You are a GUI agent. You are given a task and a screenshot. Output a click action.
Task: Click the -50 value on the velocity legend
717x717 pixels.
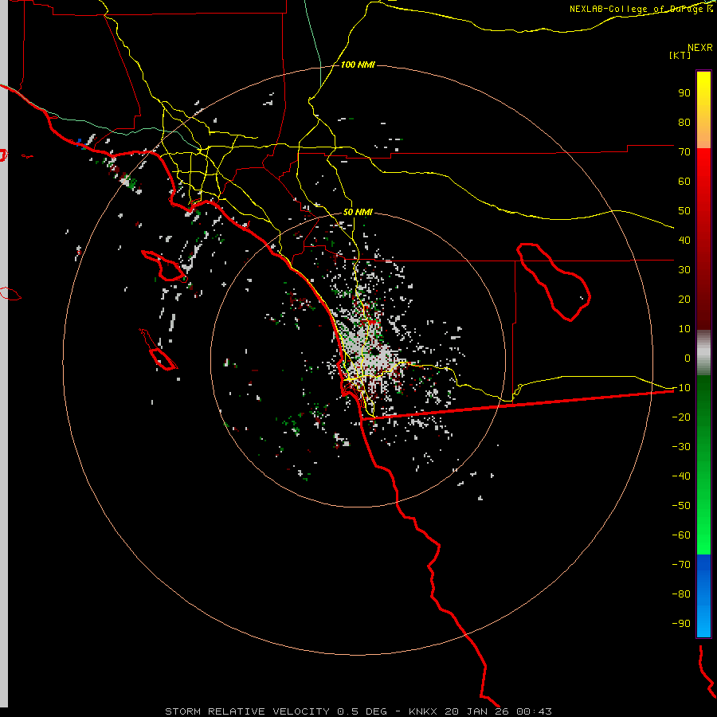pos(681,506)
